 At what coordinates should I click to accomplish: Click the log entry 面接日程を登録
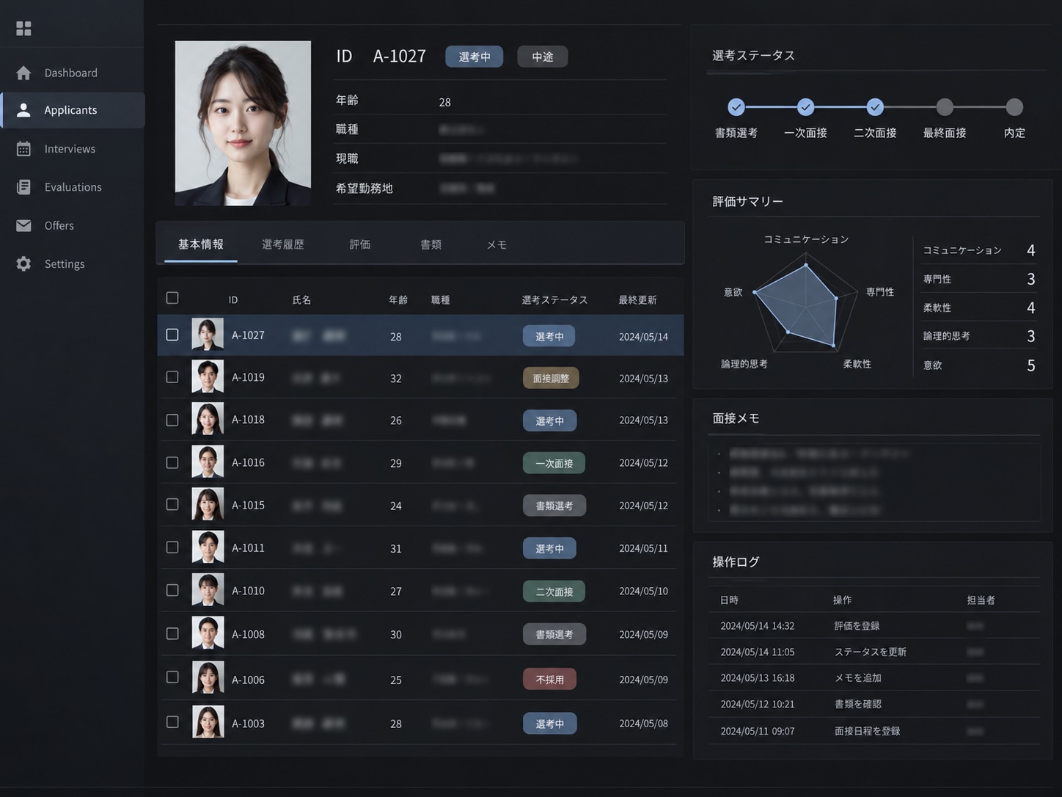[868, 731]
